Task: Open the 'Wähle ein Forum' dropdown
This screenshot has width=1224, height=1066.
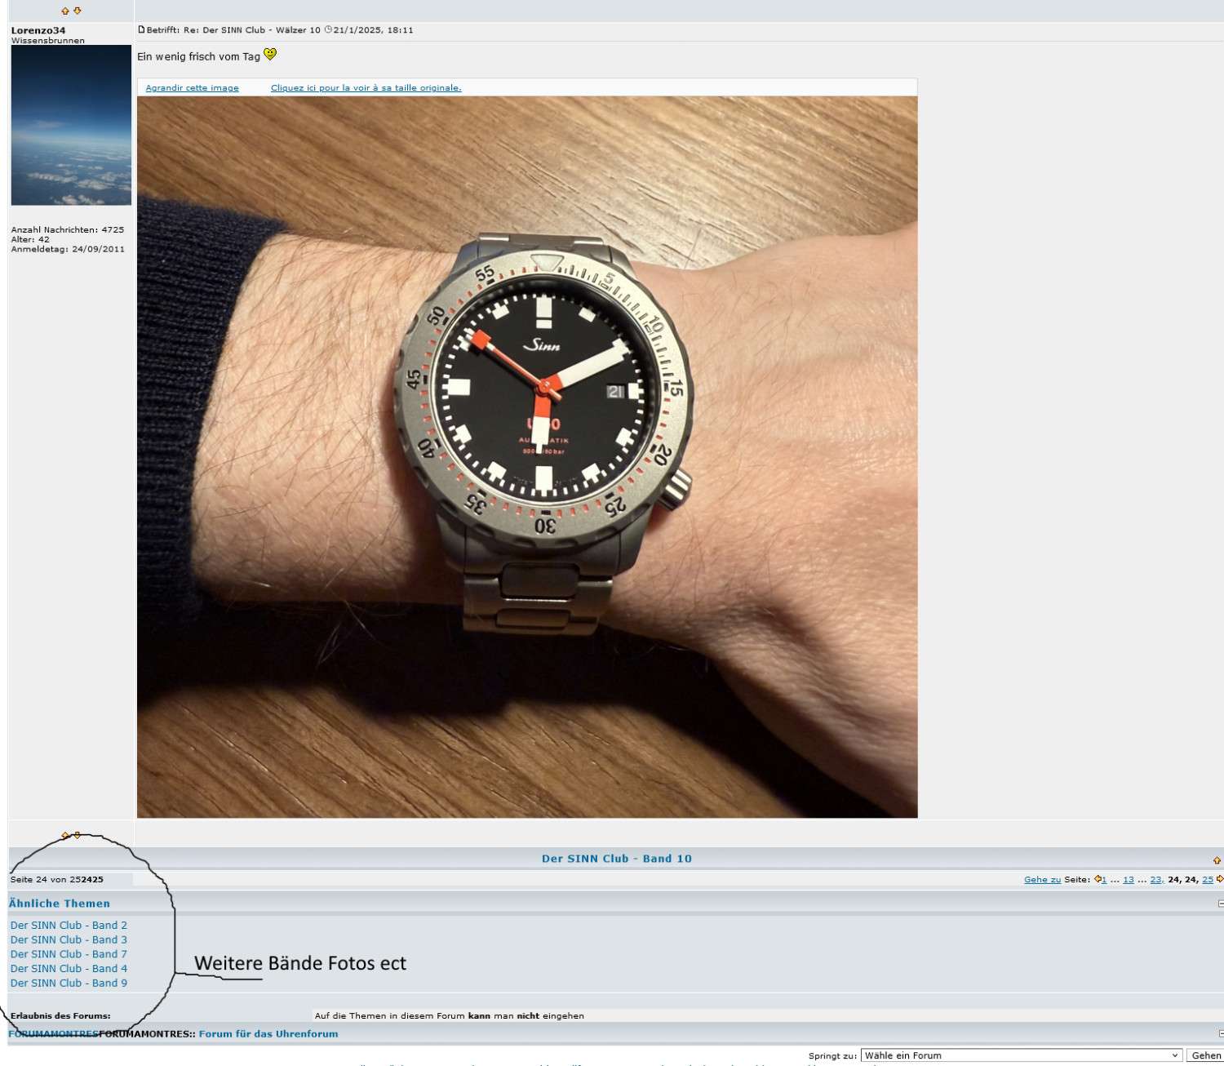Action: 1020,1055
